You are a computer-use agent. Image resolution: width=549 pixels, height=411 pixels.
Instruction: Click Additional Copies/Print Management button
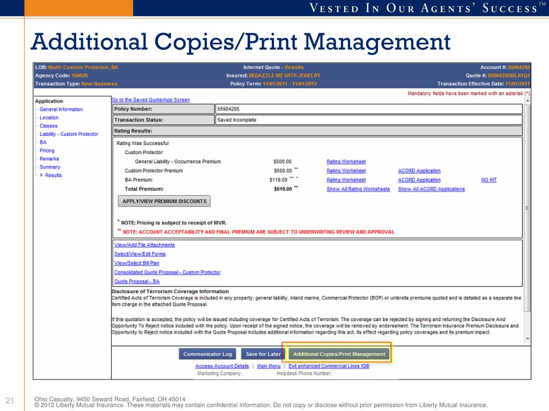339,354
